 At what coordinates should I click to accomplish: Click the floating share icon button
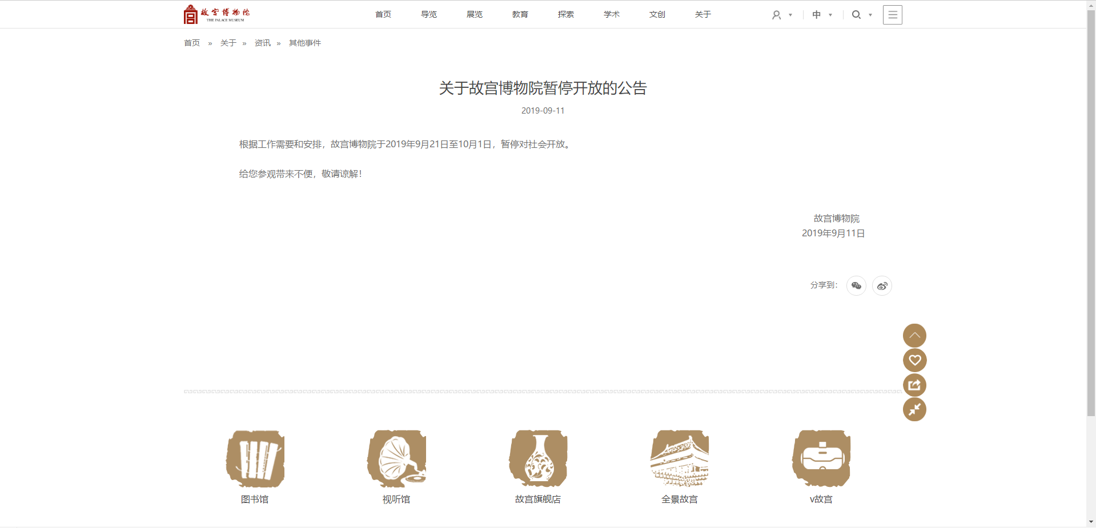914,385
